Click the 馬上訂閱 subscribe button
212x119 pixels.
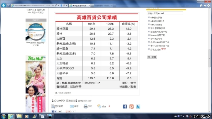152,57
